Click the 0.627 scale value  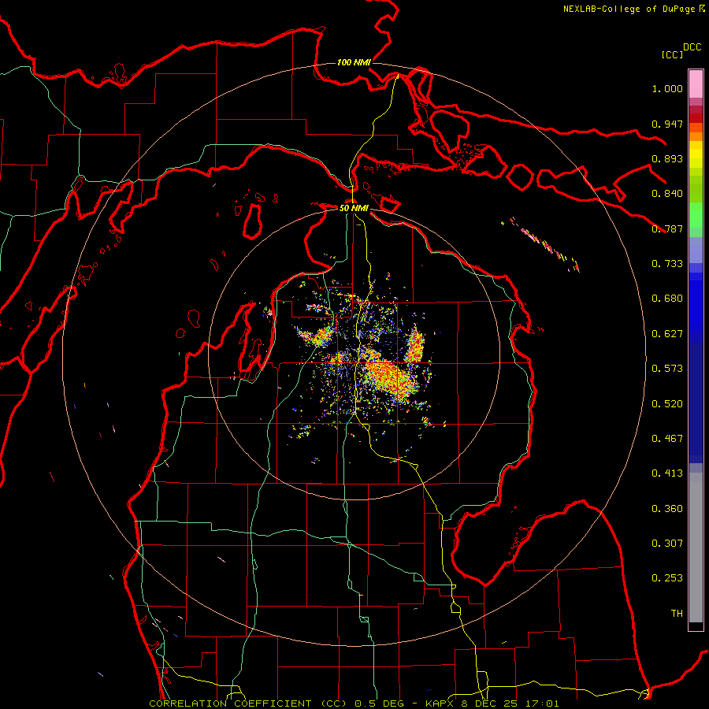(667, 334)
